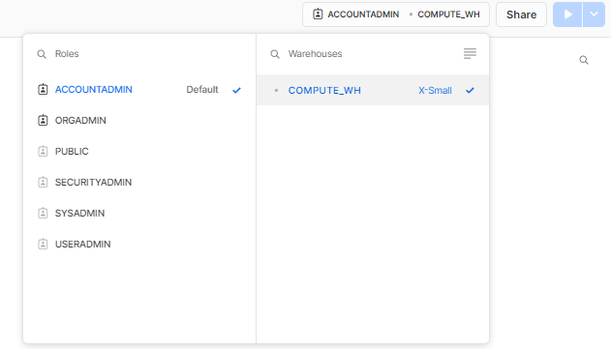Click the X-Small warehouse size label
Screen dimensions: 611x349
436,90
